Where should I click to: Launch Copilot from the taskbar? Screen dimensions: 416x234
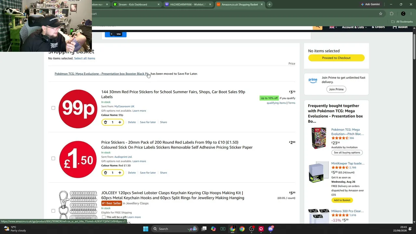[213, 229]
